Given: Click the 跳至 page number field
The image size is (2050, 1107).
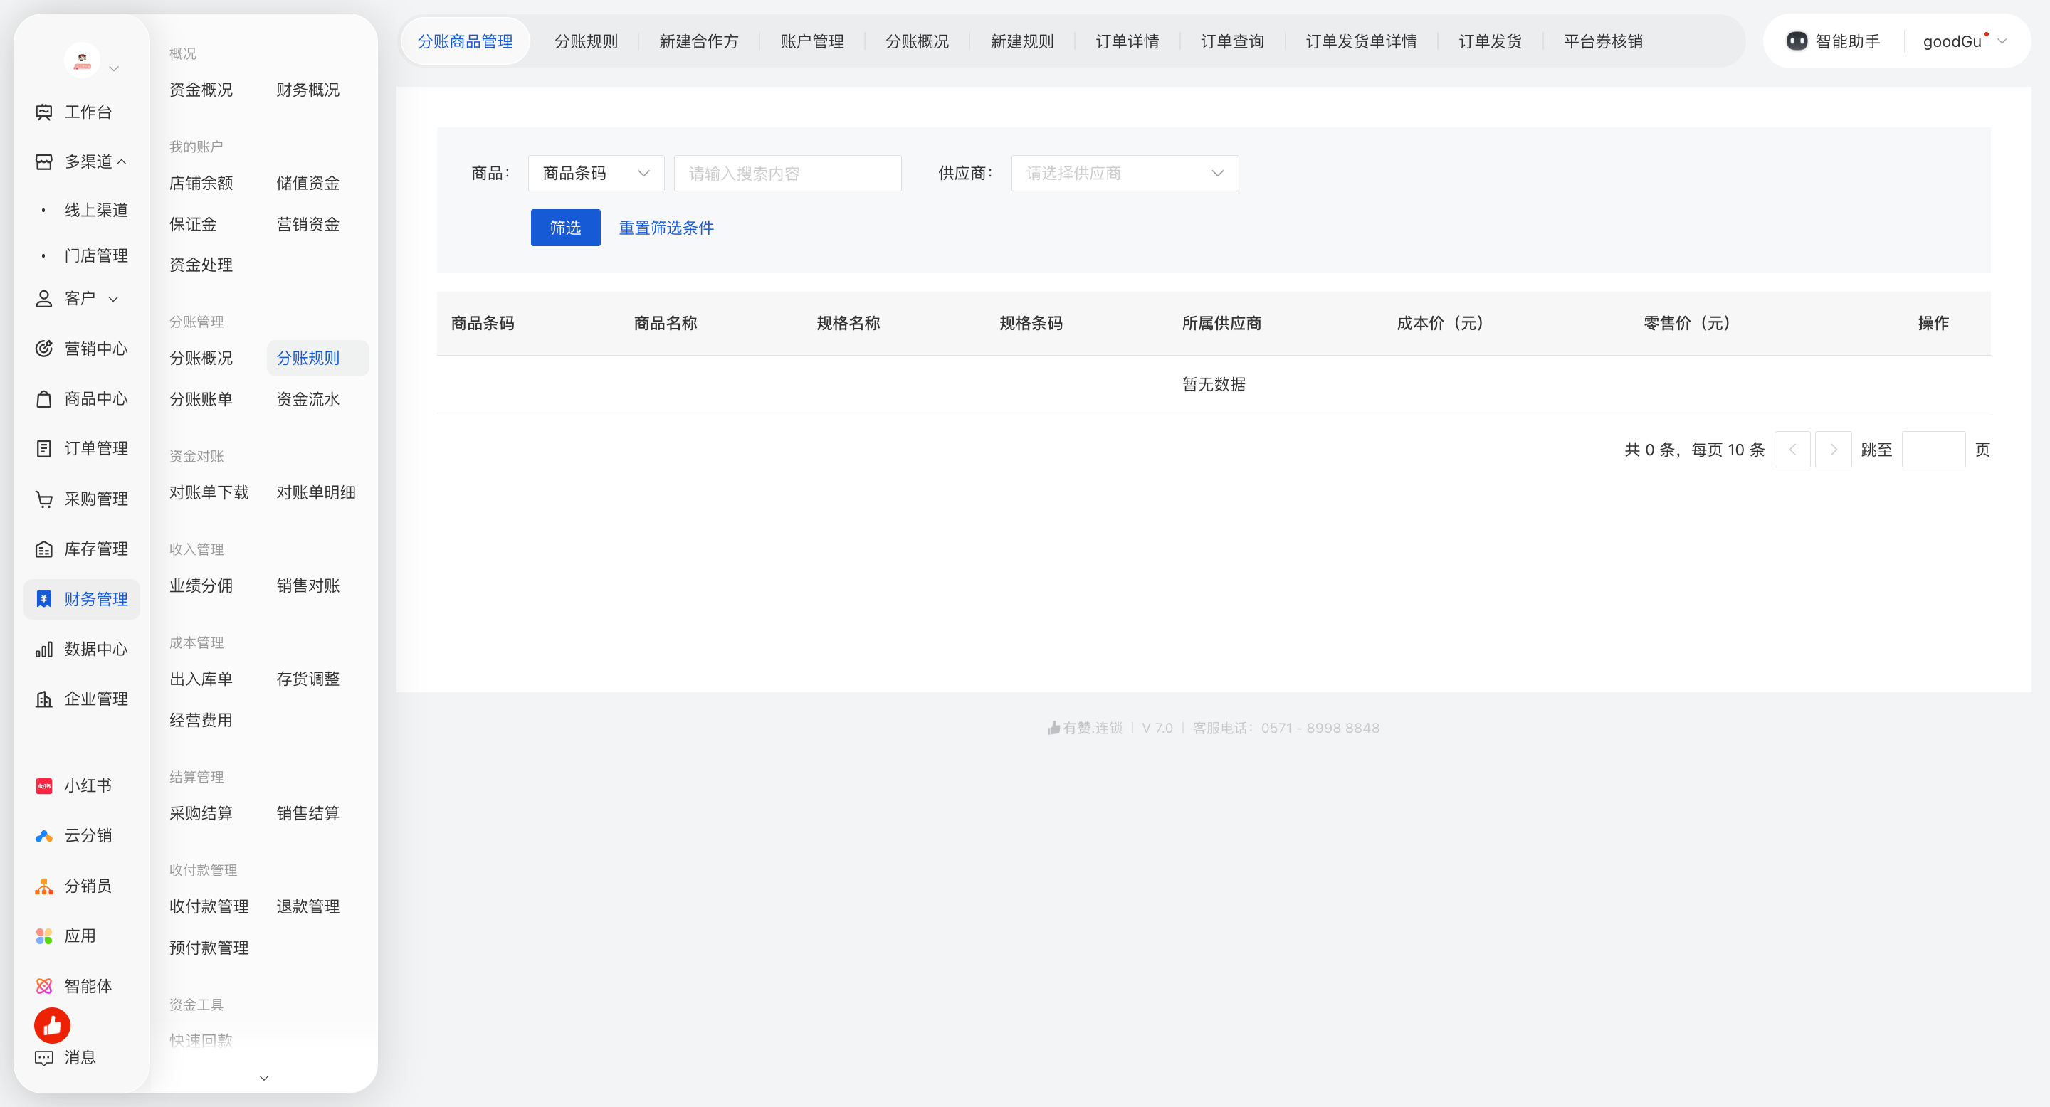Looking at the screenshot, I should coord(1933,450).
